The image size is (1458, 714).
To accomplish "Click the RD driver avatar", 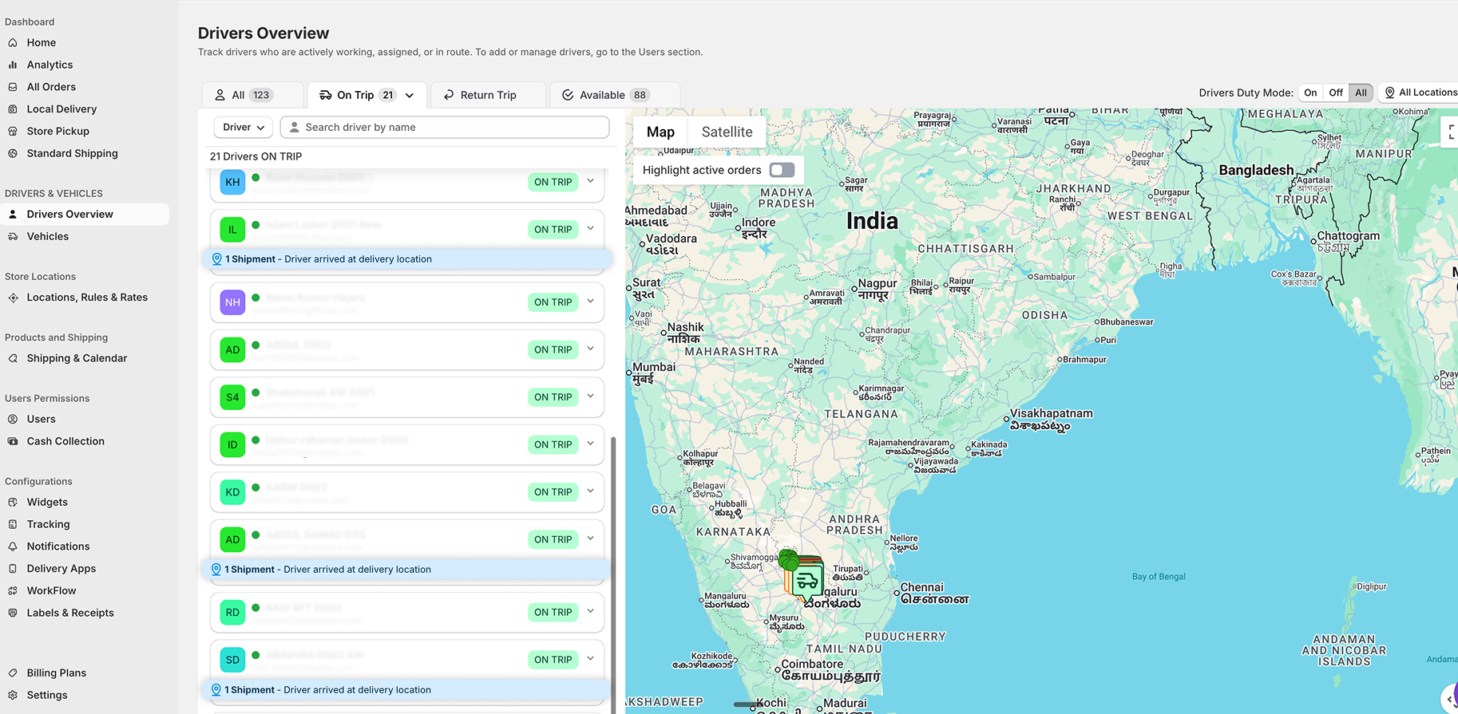I will tap(232, 613).
